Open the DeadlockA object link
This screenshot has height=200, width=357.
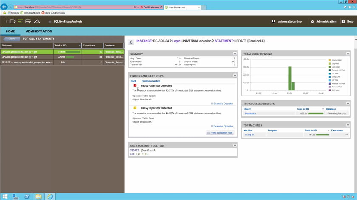(x=250, y=113)
